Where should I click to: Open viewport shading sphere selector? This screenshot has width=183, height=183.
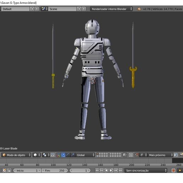point(37,155)
